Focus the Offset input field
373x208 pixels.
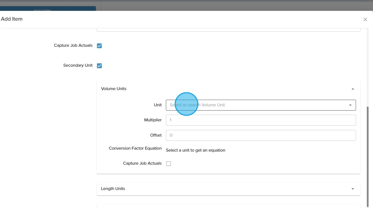(260, 135)
